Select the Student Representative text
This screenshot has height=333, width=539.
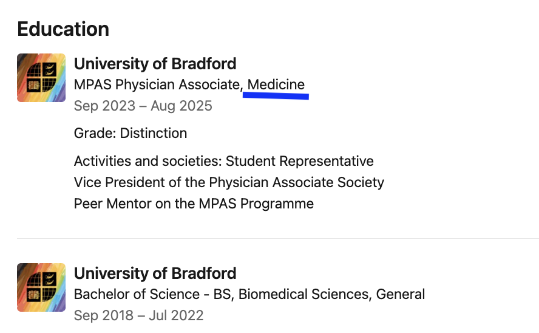click(x=300, y=161)
